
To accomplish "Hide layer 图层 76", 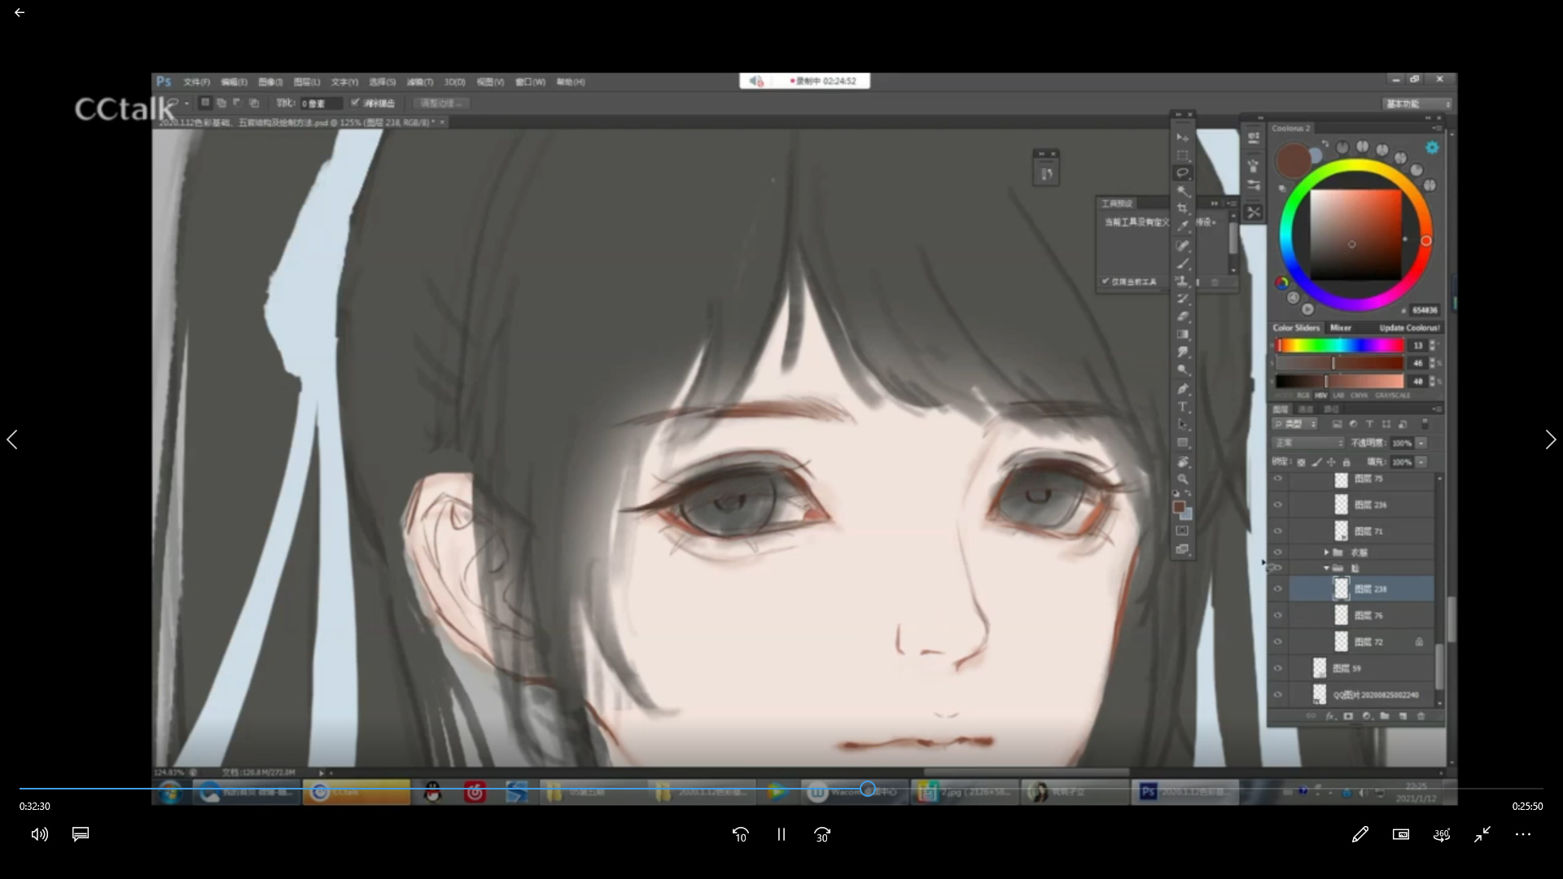I will [x=1277, y=615].
